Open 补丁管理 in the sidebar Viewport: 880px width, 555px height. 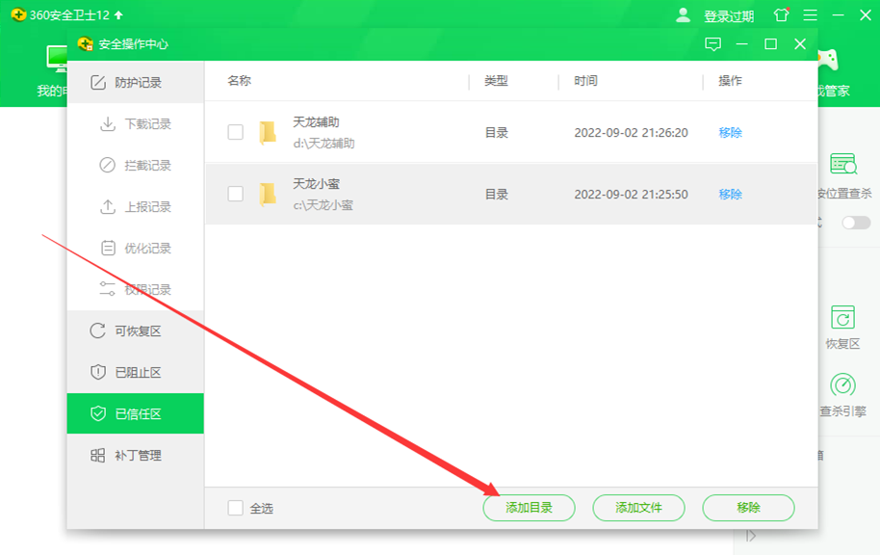click(x=135, y=455)
